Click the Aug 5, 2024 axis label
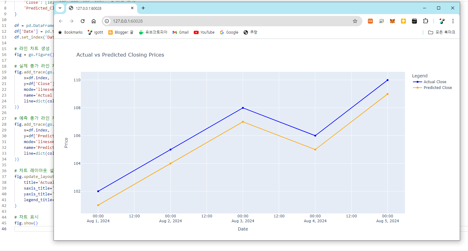Screen dimensions: 468x251 (388, 221)
